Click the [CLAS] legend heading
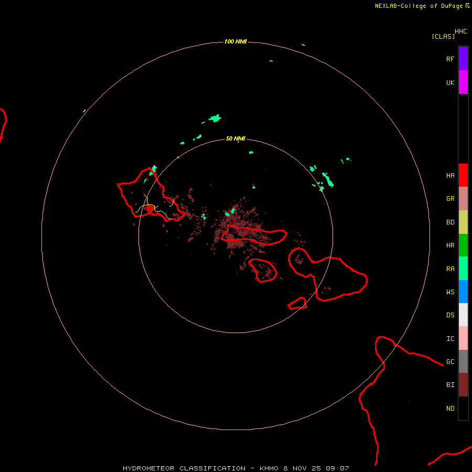This screenshot has width=472, height=472. [443, 36]
